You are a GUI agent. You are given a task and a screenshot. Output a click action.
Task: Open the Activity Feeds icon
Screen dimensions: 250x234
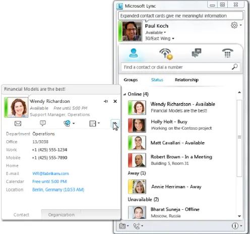point(166,54)
